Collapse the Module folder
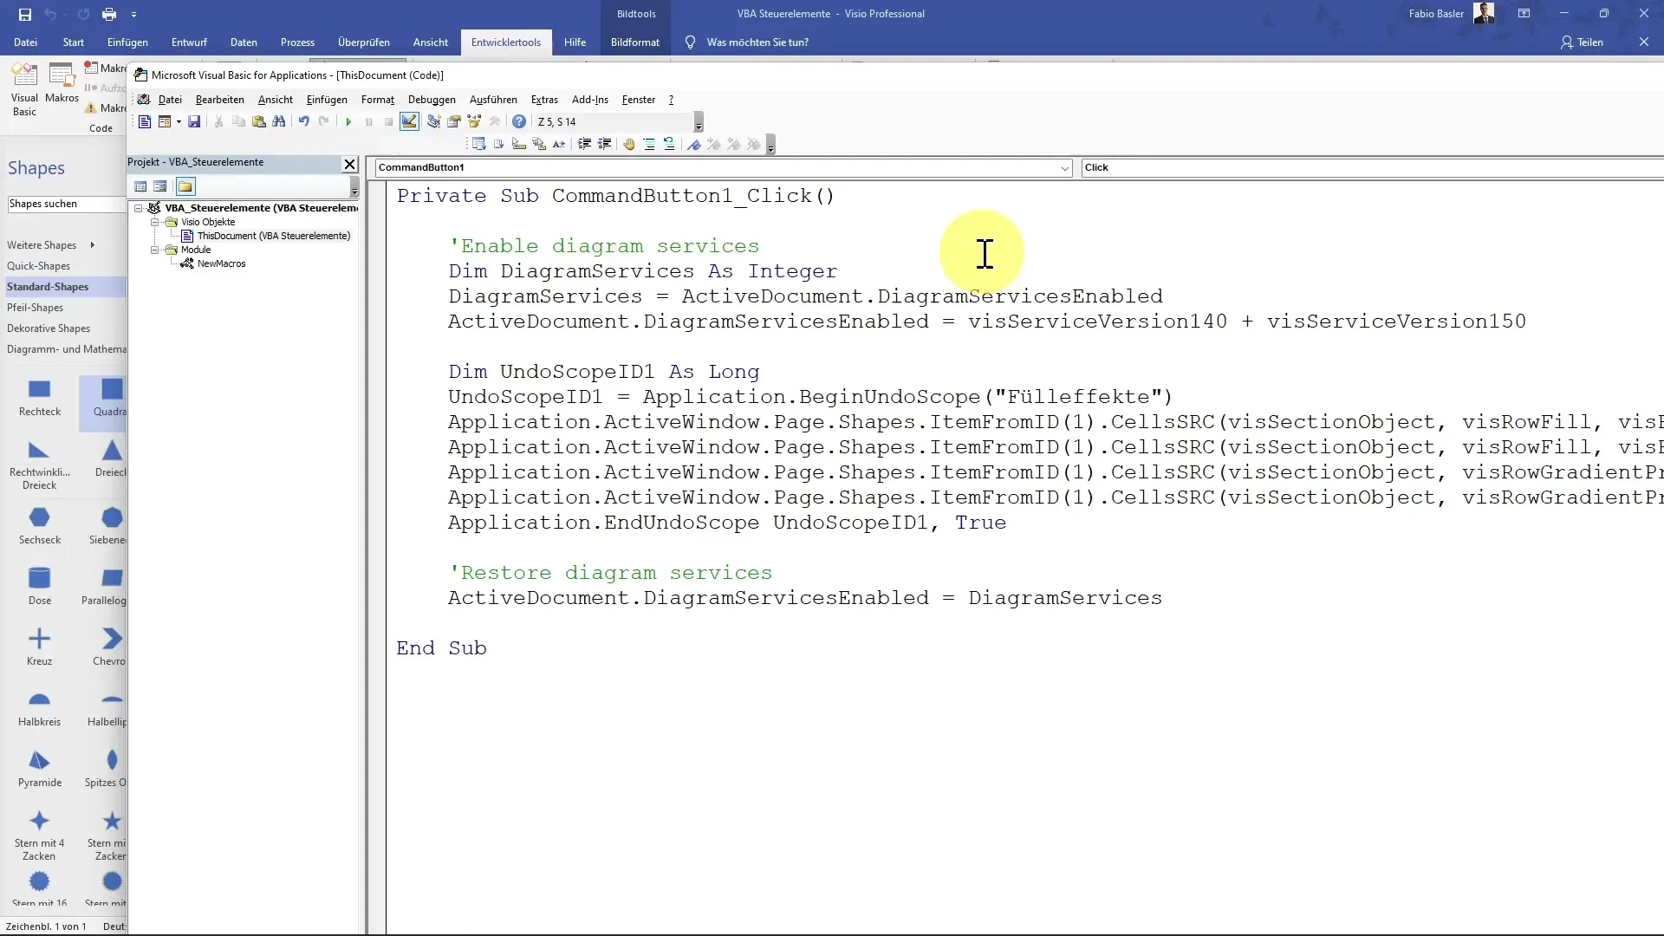The width and height of the screenshot is (1664, 936). click(155, 250)
